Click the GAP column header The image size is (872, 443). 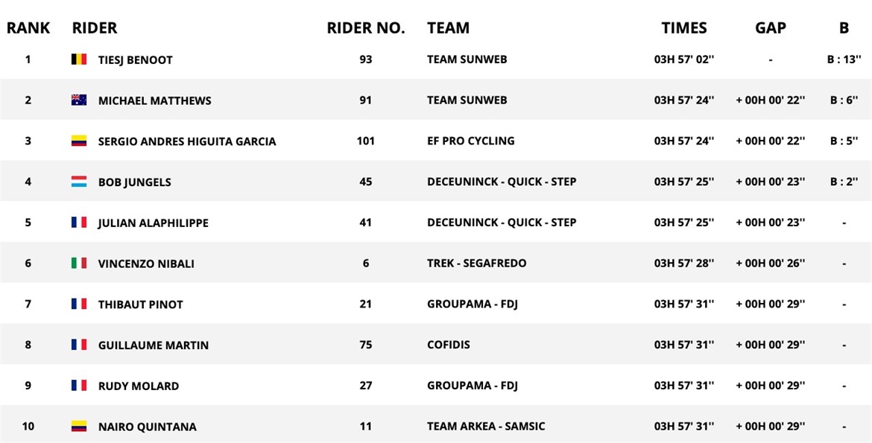tap(770, 28)
